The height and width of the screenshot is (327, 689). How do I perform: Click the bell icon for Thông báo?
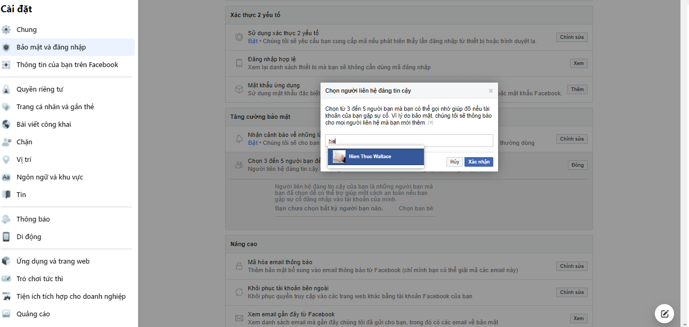(6, 219)
